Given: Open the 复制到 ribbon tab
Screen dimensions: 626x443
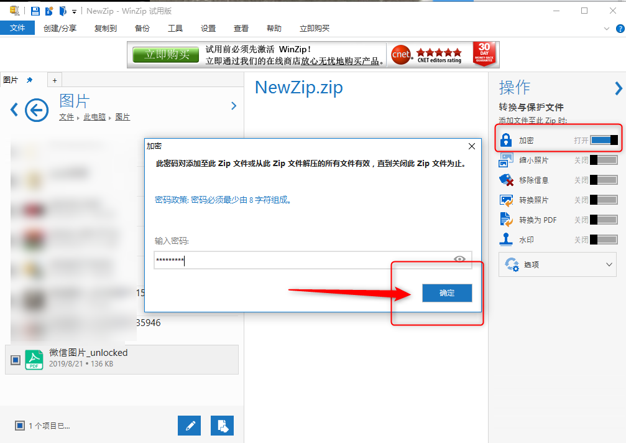Looking at the screenshot, I should (x=106, y=29).
